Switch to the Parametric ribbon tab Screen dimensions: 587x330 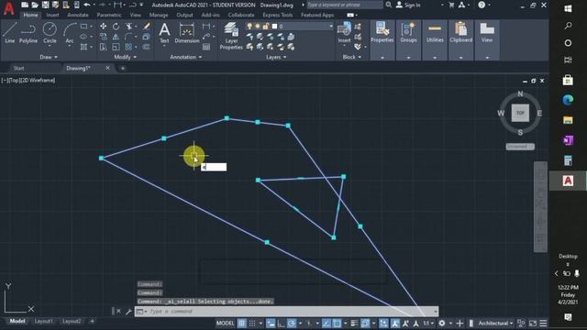(x=109, y=15)
